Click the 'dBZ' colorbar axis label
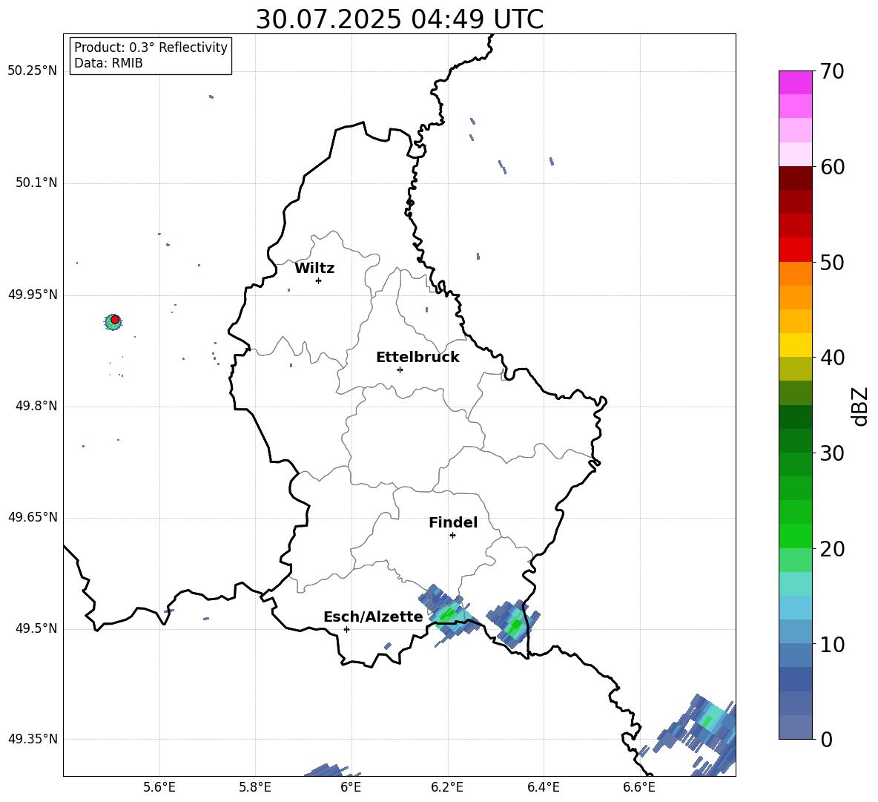 click(859, 406)
